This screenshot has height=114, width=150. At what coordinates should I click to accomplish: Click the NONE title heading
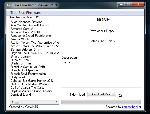click(x=103, y=20)
